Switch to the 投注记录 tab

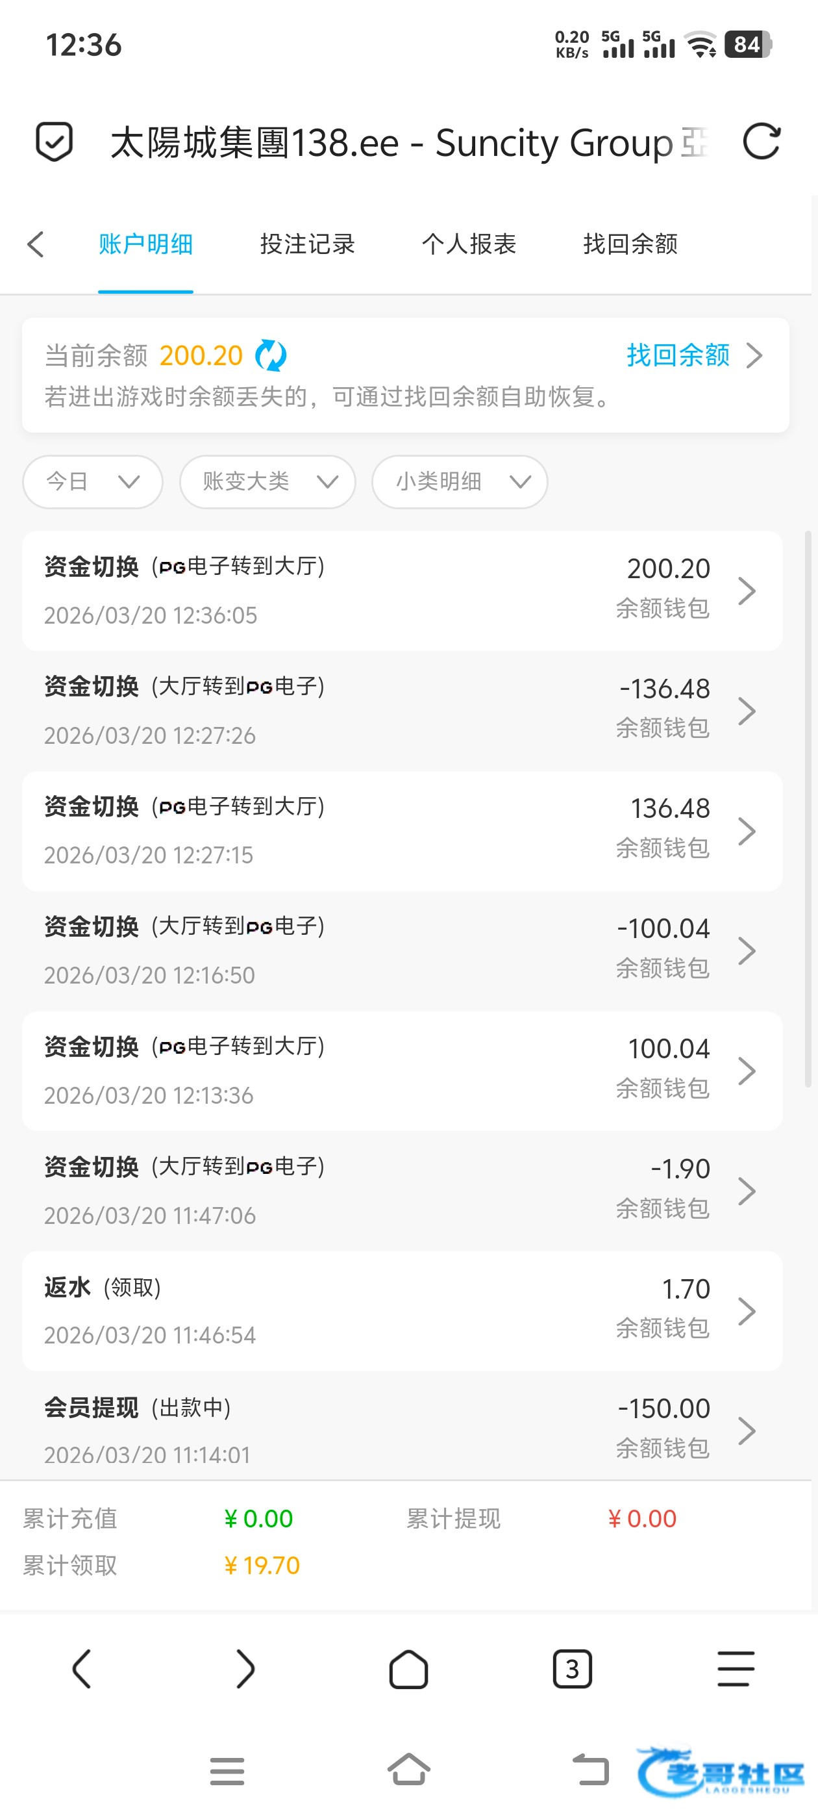pos(307,244)
